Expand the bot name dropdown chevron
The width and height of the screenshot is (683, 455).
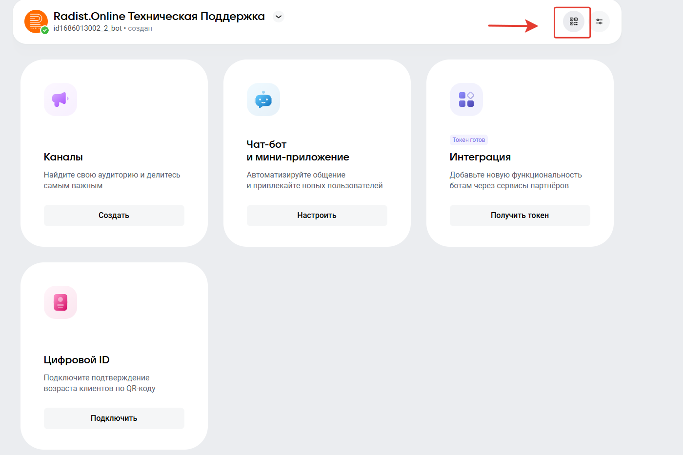point(279,17)
